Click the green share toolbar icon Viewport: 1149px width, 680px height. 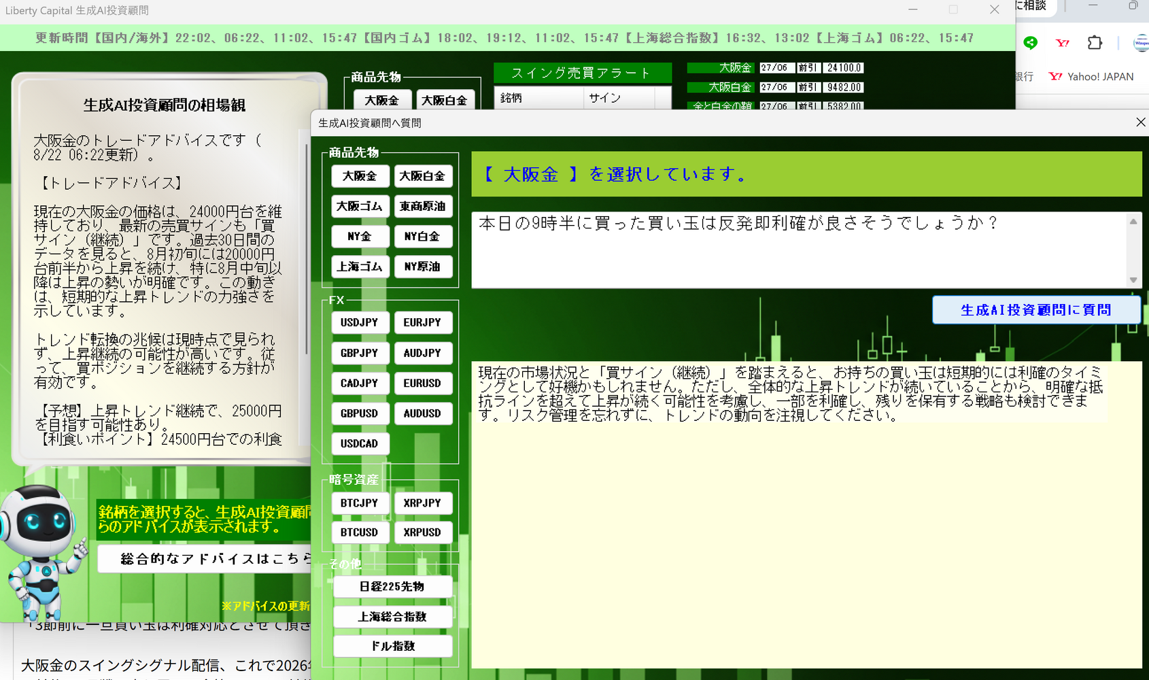click(1031, 42)
